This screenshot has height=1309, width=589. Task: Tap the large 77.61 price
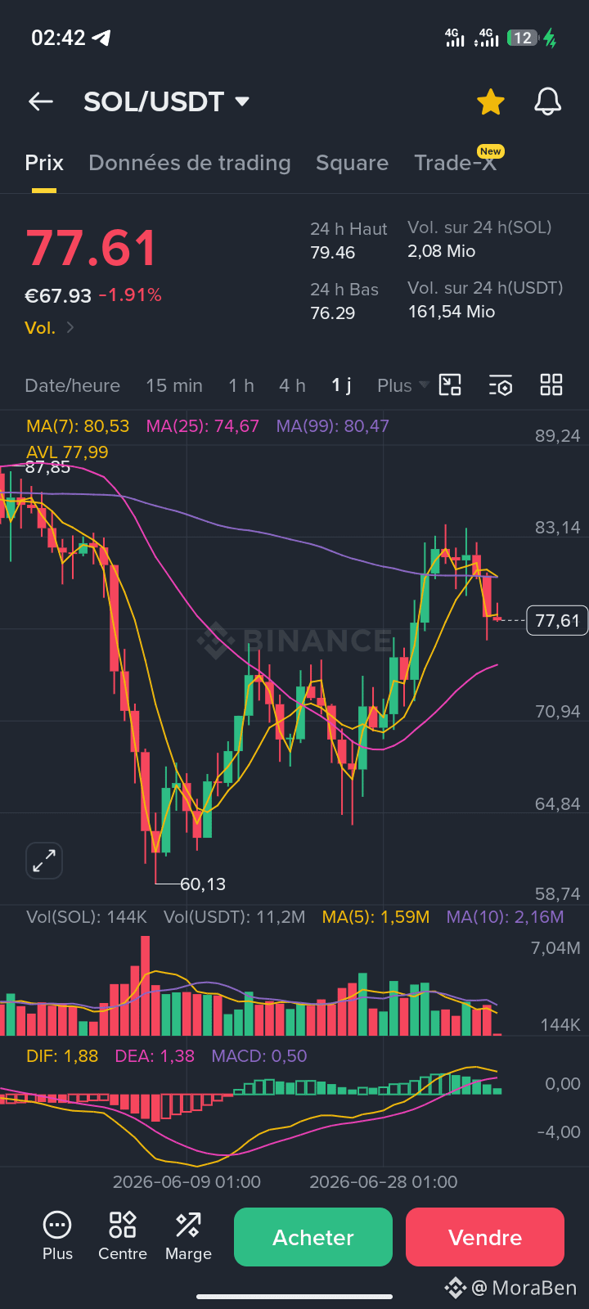pyautogui.click(x=91, y=249)
